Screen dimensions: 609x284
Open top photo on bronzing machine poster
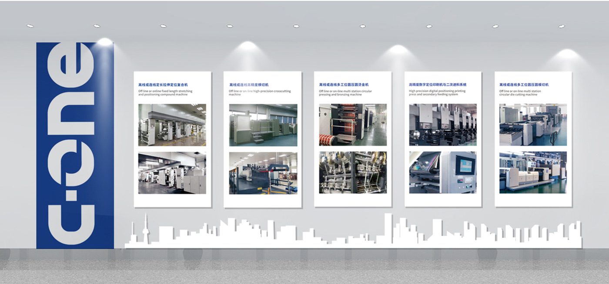[353, 125]
